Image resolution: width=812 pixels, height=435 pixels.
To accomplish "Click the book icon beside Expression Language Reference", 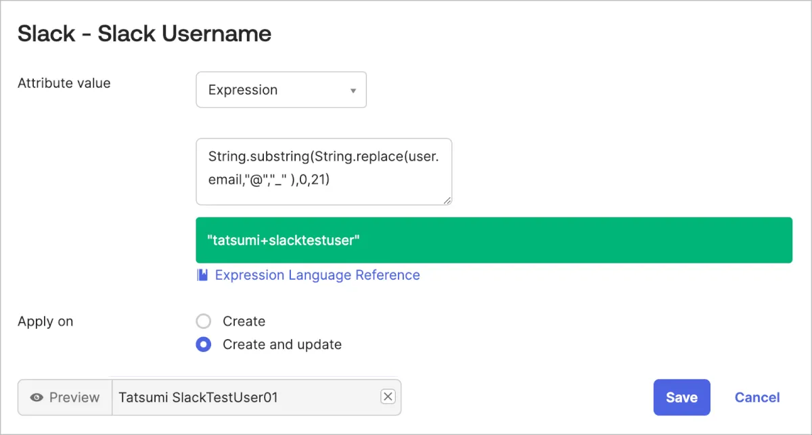I will click(202, 275).
